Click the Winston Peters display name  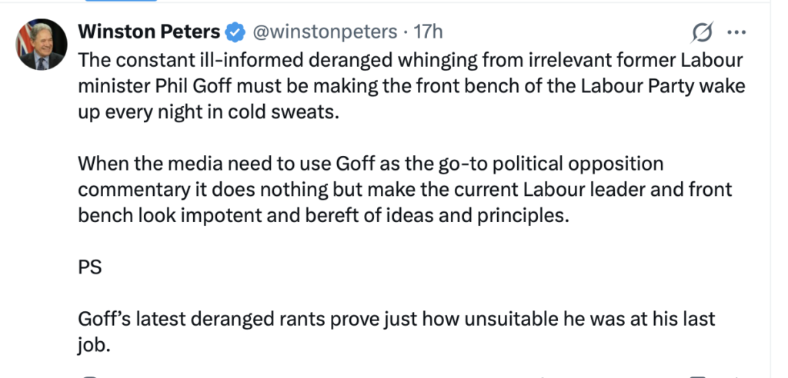pos(149,31)
